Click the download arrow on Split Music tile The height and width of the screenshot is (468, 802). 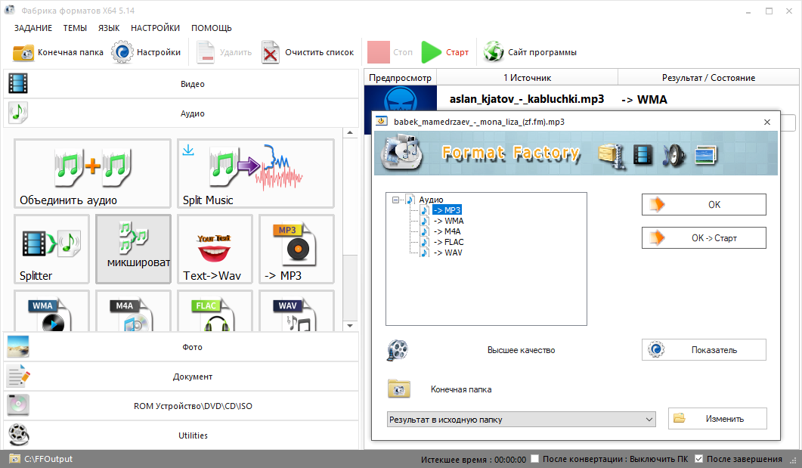(188, 150)
